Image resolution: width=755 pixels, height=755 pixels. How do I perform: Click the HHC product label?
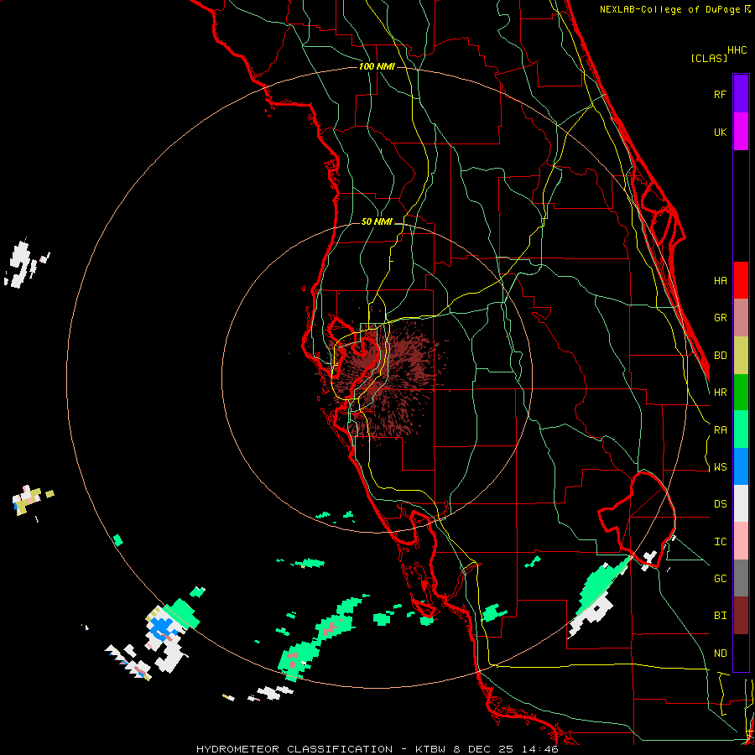point(737,50)
